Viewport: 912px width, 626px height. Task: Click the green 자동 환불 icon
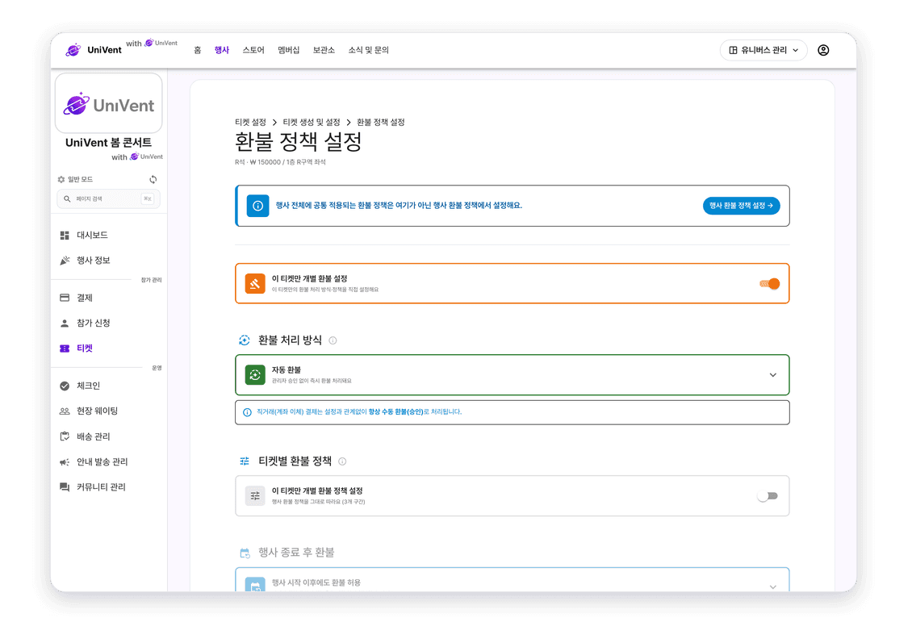click(255, 375)
